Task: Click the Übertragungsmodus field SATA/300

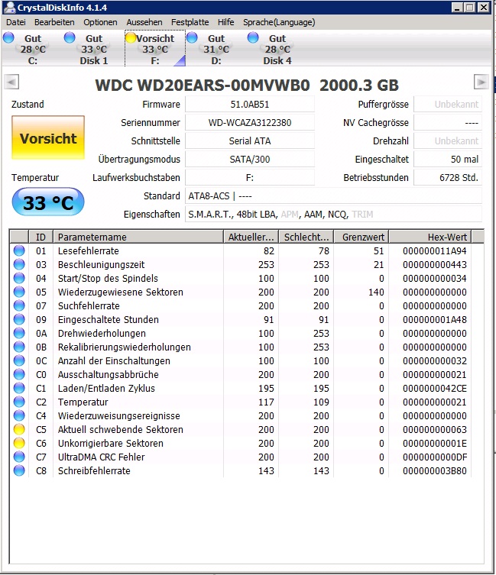Action: [x=250, y=159]
